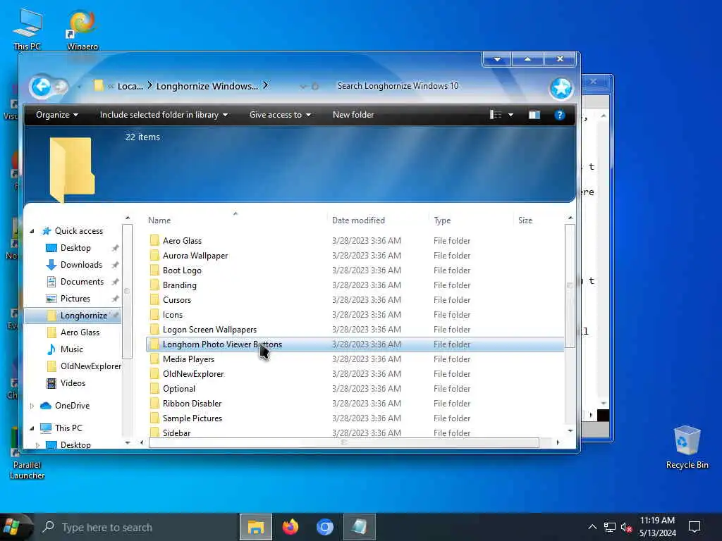
Task: Sort by Date modified column header
Action: tap(378, 220)
